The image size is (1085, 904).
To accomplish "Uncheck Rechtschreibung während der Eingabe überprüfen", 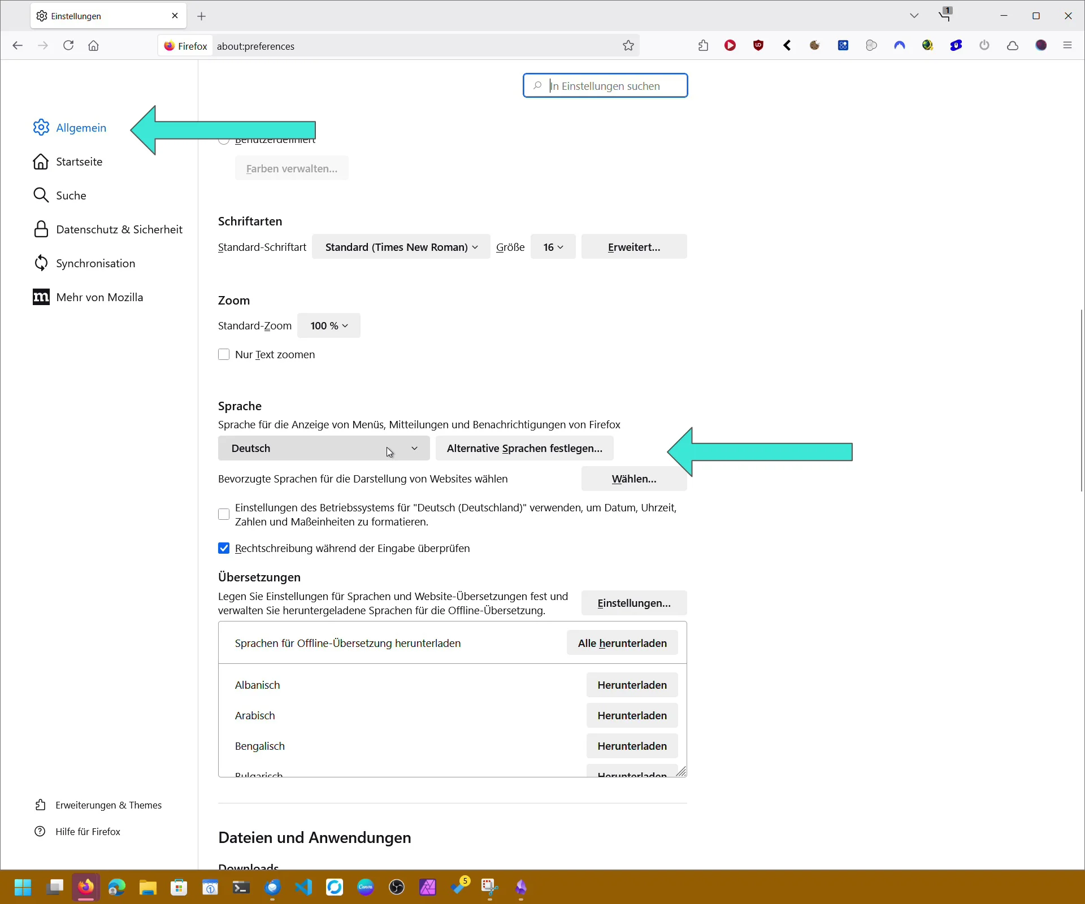I will pos(224,548).
